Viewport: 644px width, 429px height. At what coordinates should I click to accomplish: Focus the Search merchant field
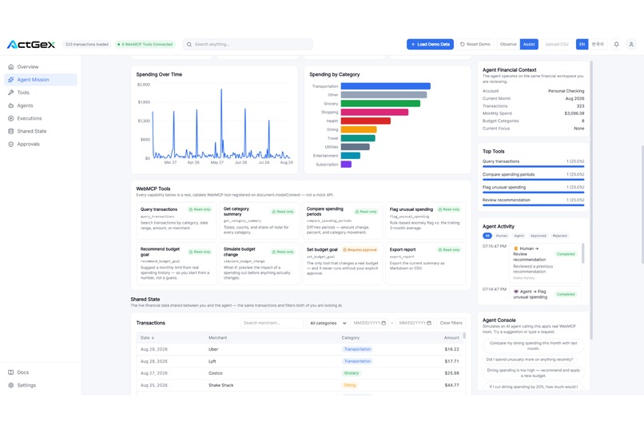[272, 323]
